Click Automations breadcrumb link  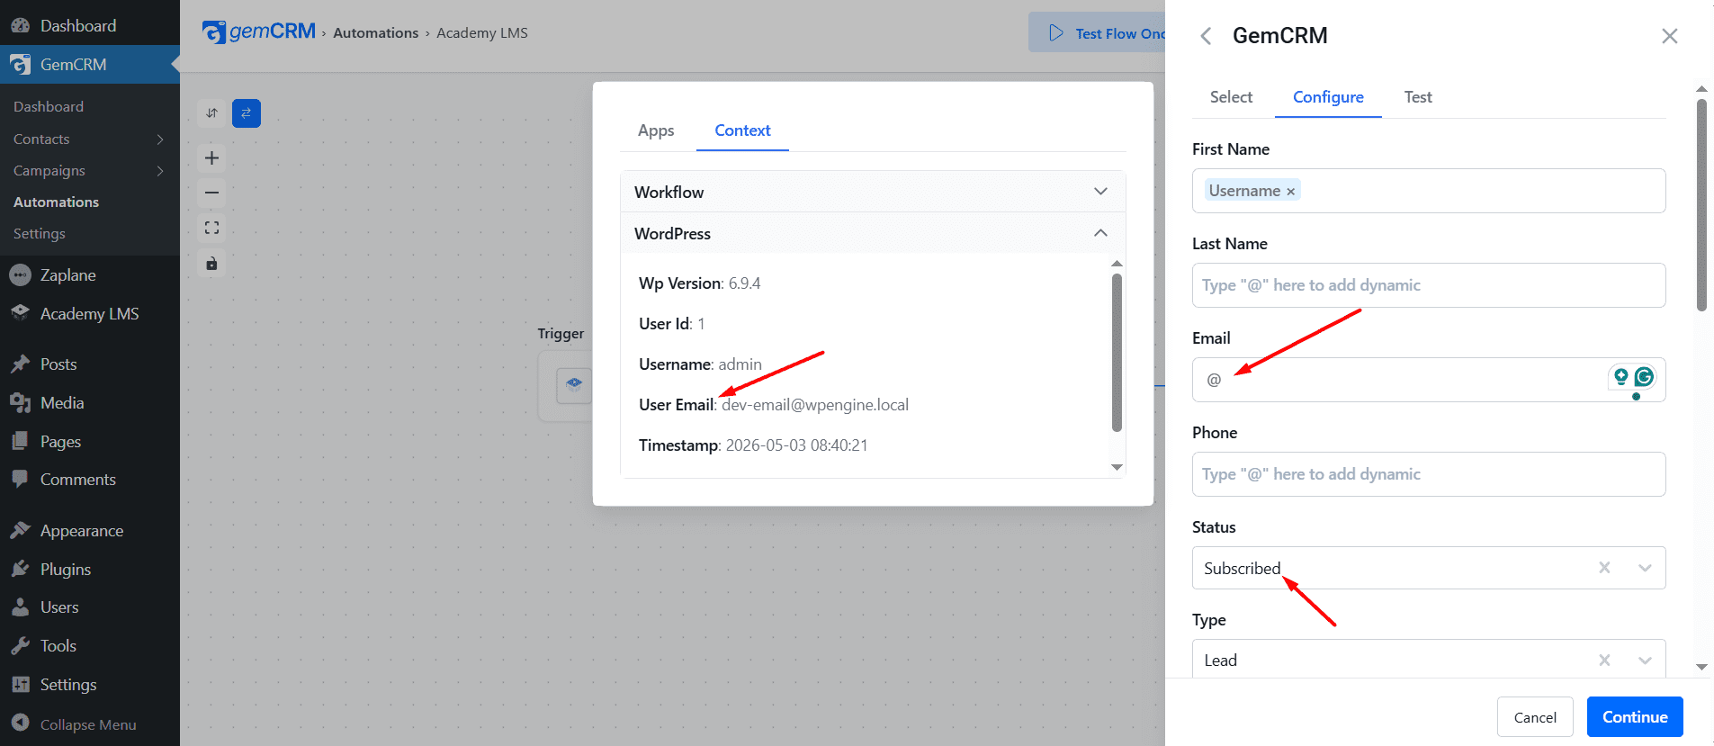tap(376, 33)
